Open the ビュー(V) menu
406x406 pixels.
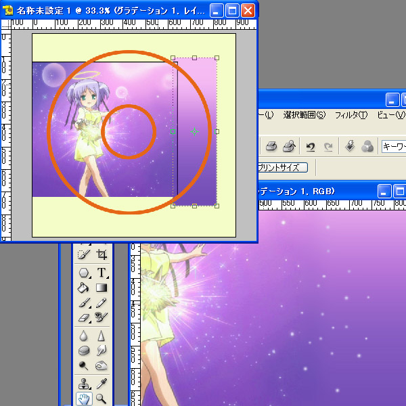click(391, 115)
